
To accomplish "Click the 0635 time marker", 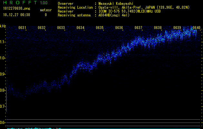I will click(x=100, y=28).
